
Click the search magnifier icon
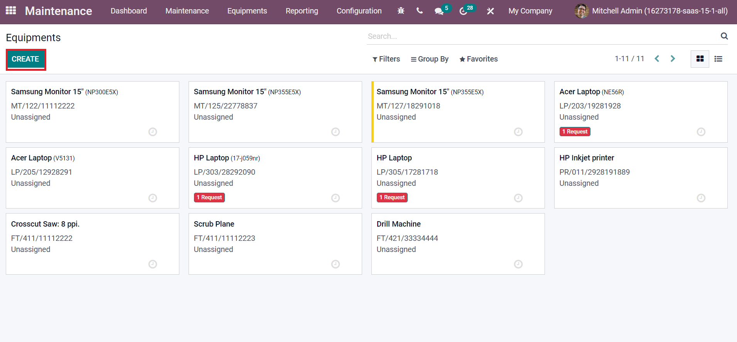tap(724, 36)
